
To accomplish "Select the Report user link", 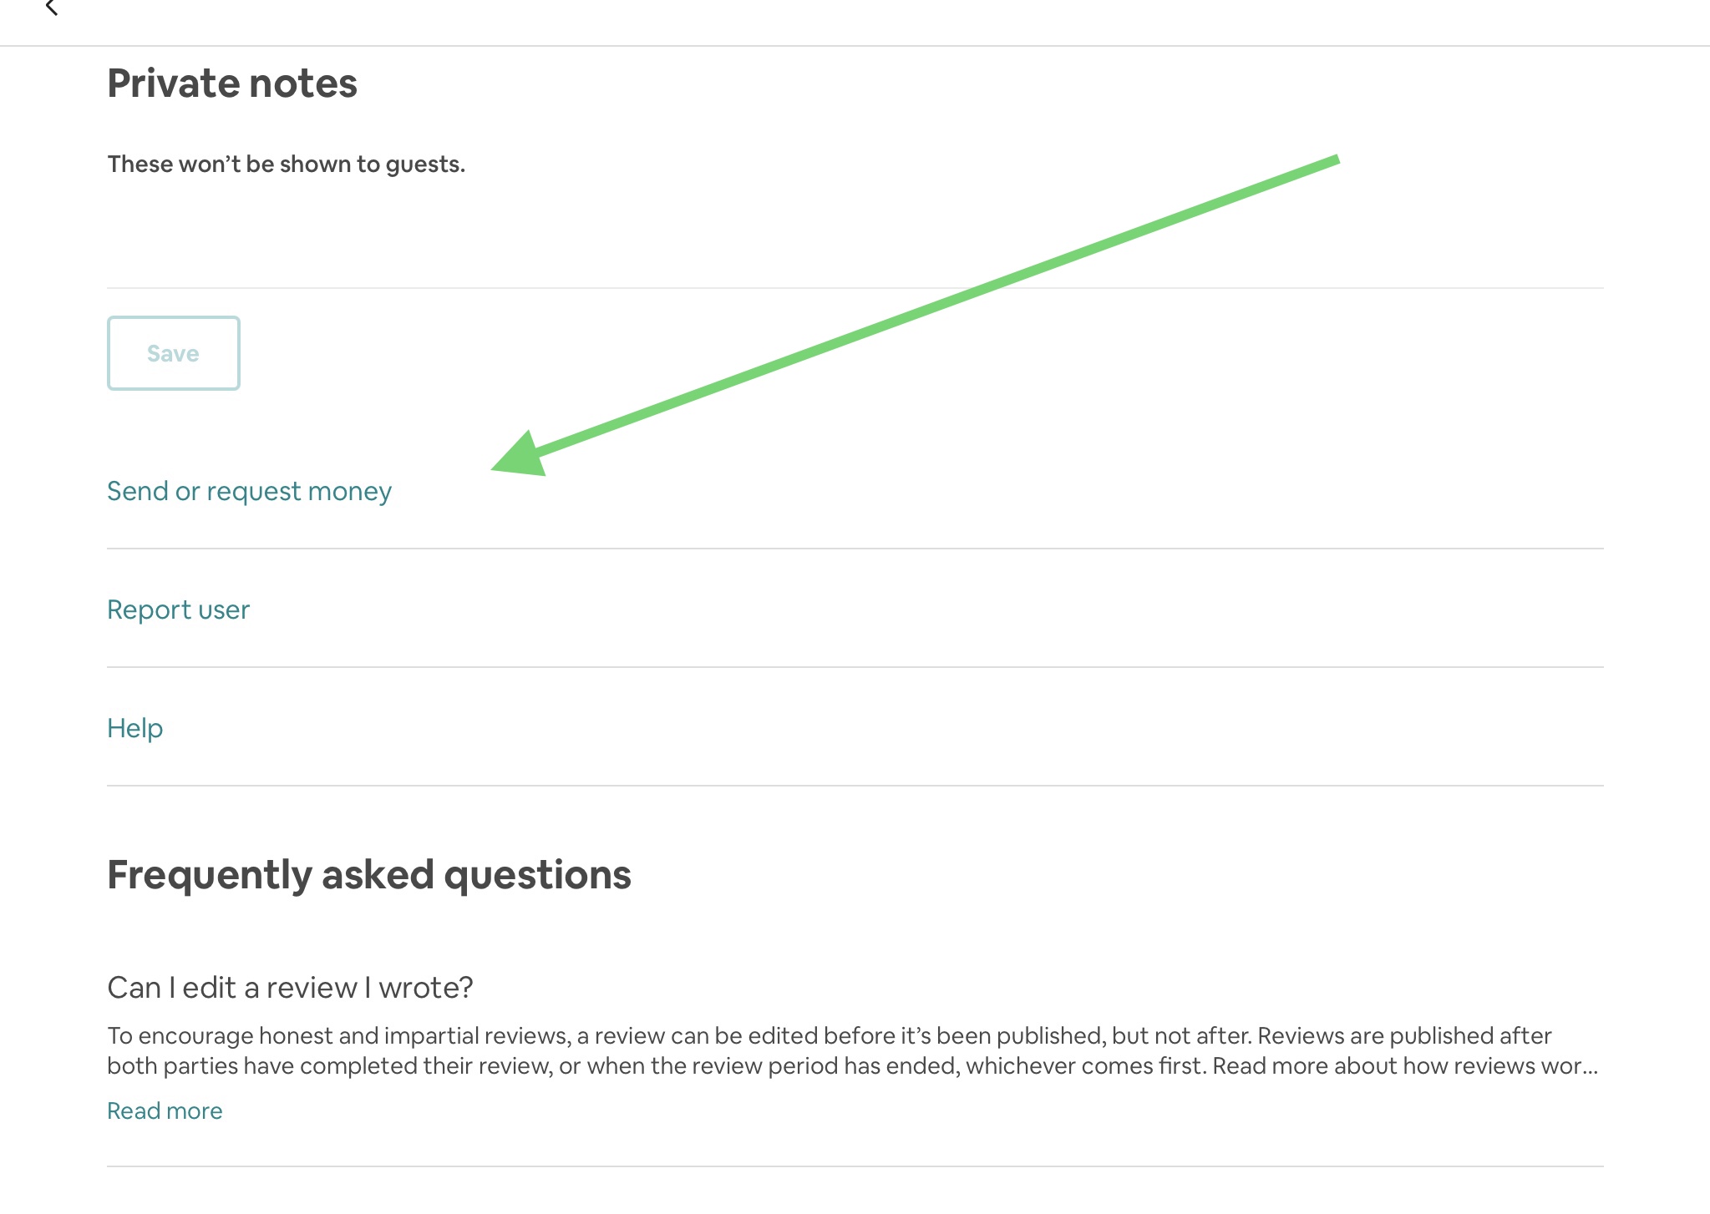I will tap(178, 610).
